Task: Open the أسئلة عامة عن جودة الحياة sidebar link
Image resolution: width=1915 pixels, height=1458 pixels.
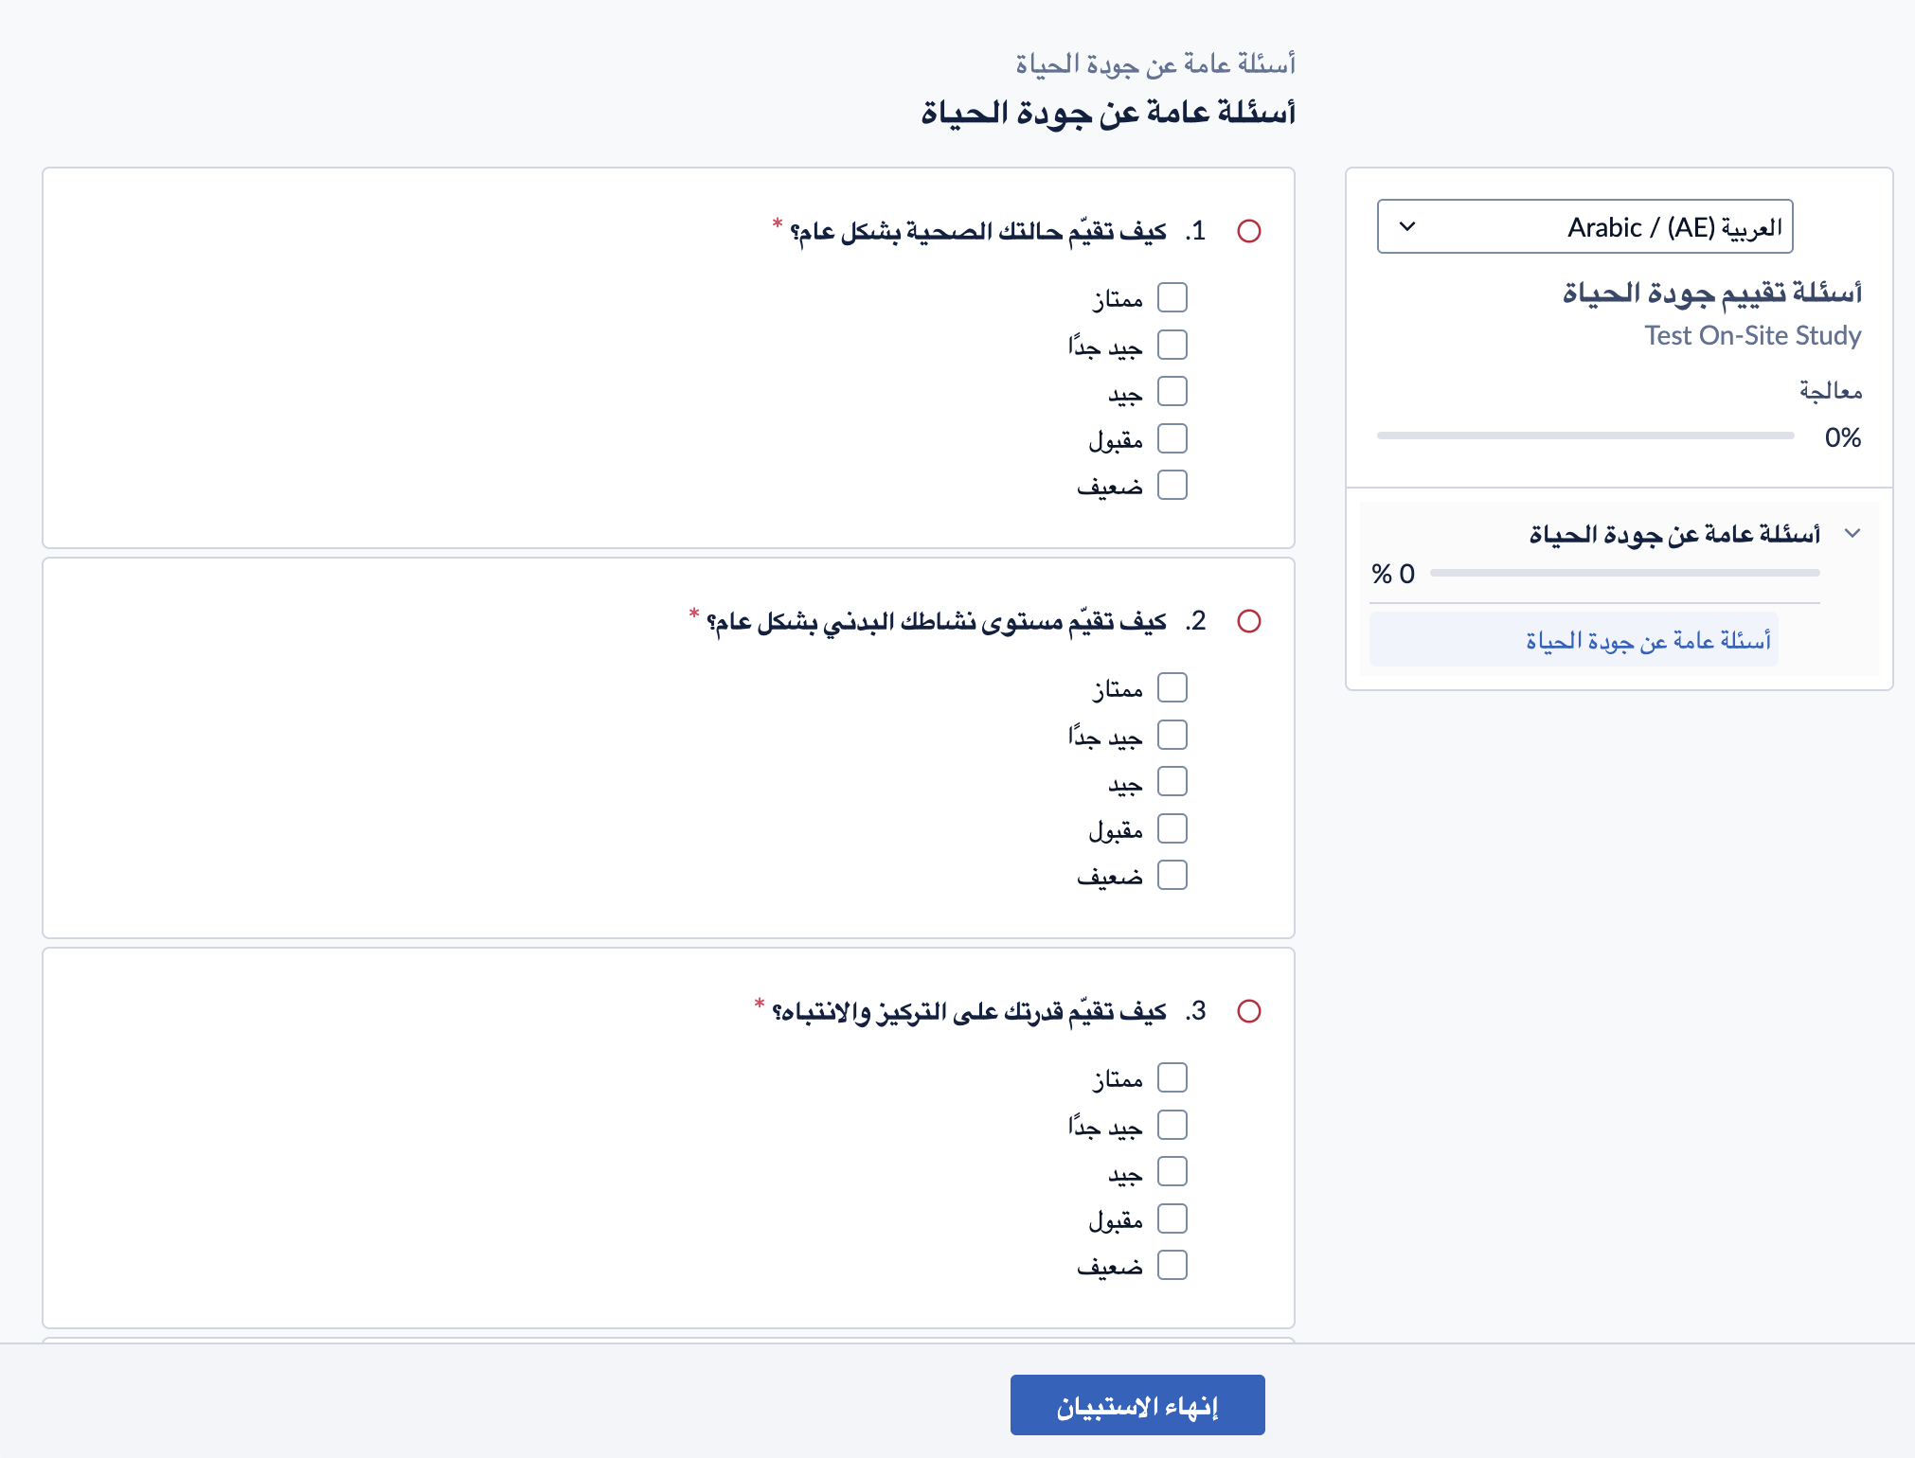Action: (x=1648, y=641)
